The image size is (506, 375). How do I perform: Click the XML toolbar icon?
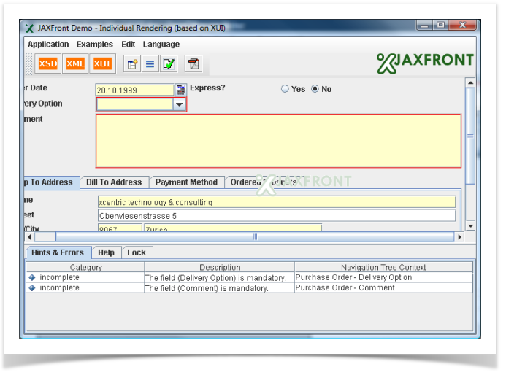[75, 63]
